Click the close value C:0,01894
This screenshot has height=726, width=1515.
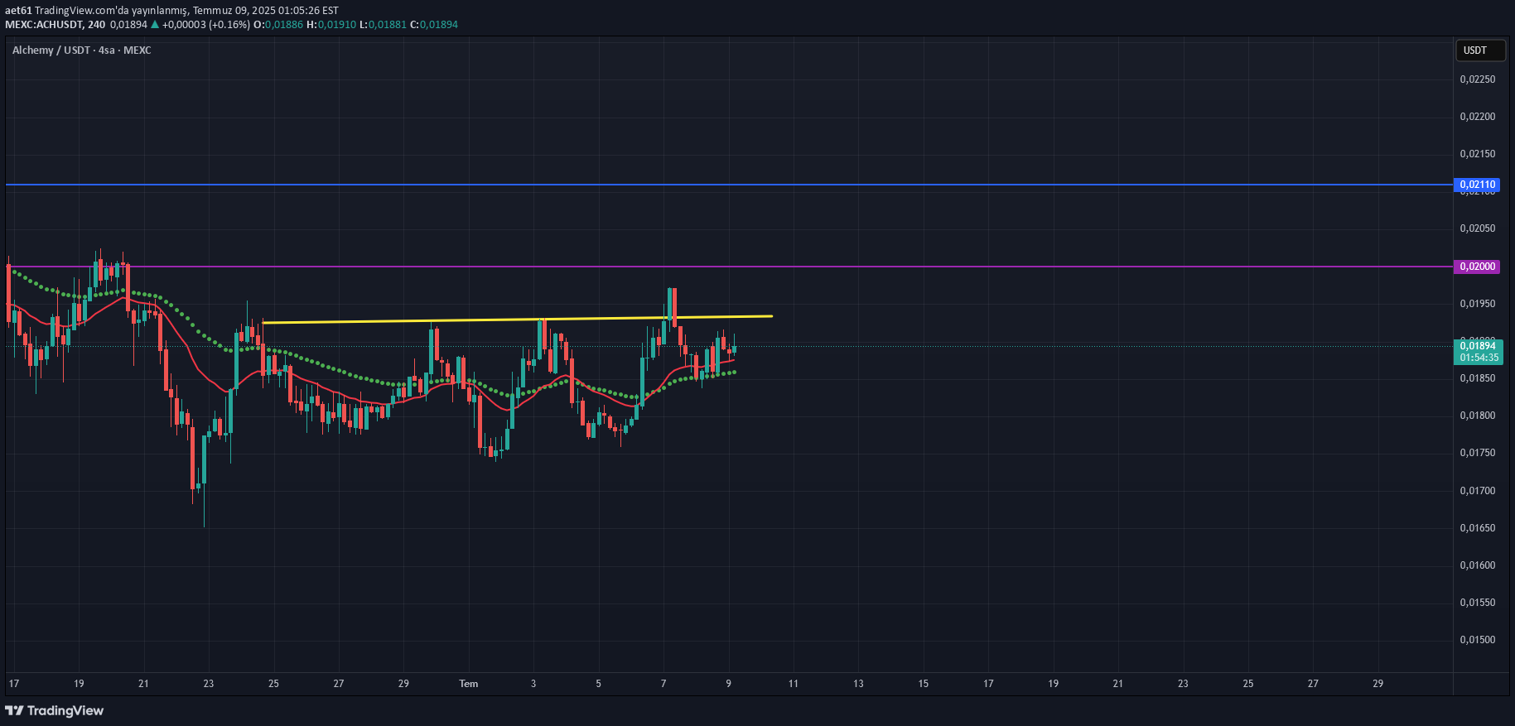pyautogui.click(x=434, y=25)
